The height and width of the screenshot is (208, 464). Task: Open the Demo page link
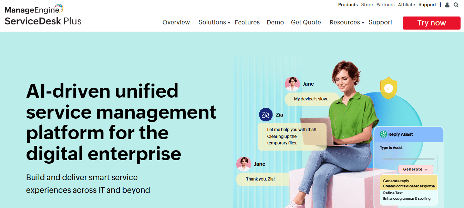click(x=275, y=22)
